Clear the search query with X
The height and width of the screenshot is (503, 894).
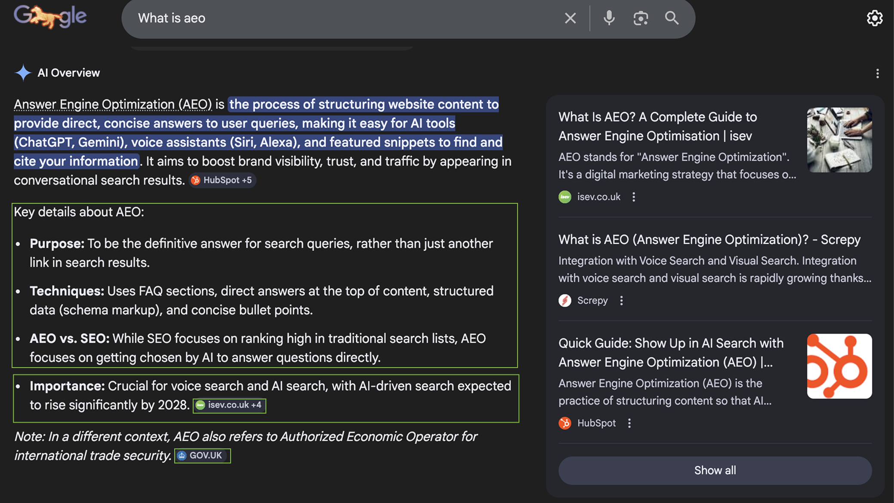(570, 18)
